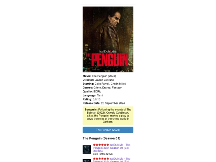
Task: Click the red PENGUIN title on the poster
Action: pos(110,60)
